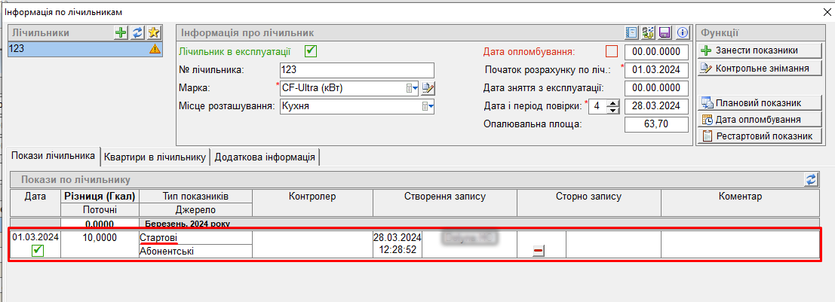Switch to Квартири в лічильнику tab
Viewport: 835px width, 302px height.
click(x=155, y=157)
